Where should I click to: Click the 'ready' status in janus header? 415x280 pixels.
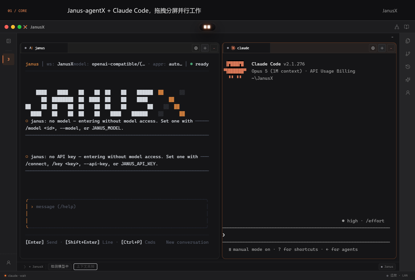[x=199, y=64]
